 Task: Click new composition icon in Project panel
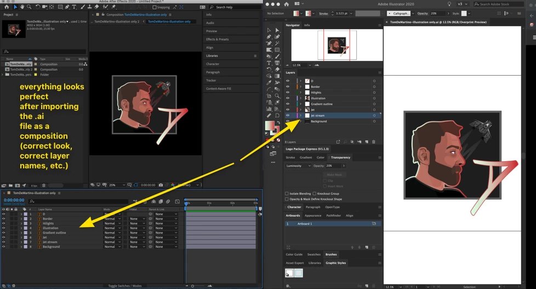click(18, 185)
